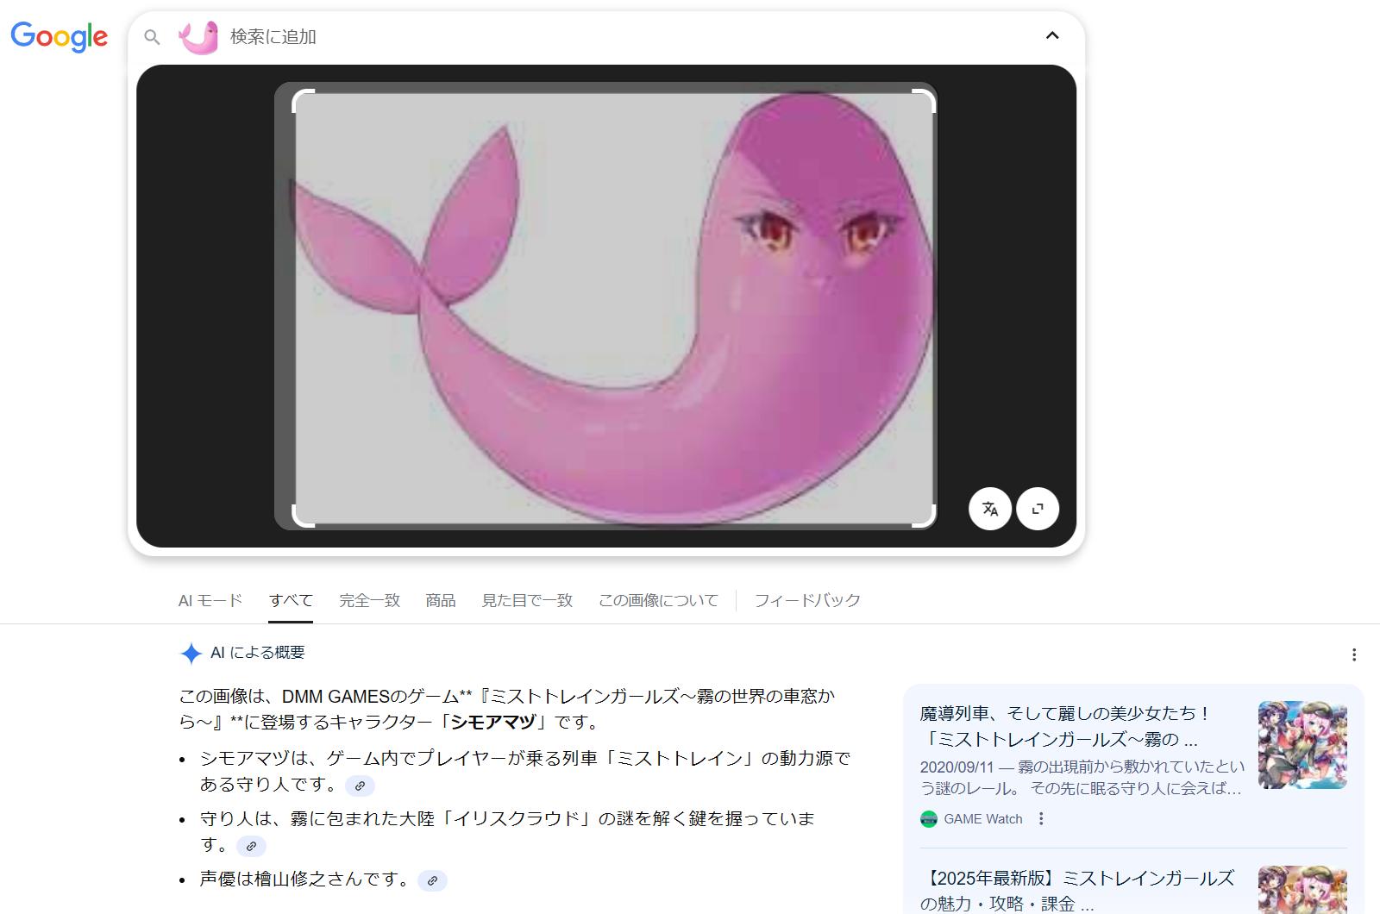Click the translate image text icon

989,509
